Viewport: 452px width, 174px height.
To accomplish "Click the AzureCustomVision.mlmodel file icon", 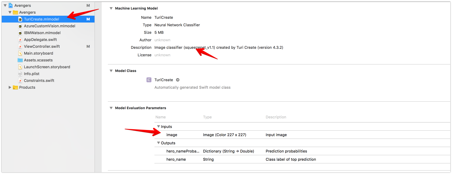I will coord(20,26).
